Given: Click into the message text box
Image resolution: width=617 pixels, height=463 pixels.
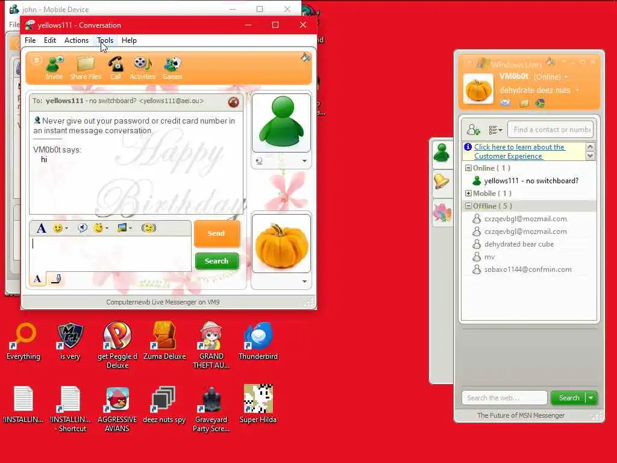Looking at the screenshot, I should point(110,254).
